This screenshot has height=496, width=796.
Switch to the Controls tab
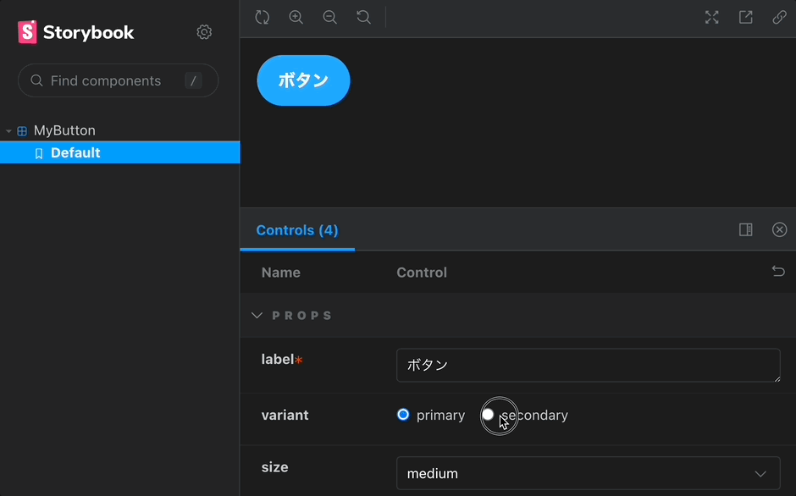pyautogui.click(x=297, y=229)
